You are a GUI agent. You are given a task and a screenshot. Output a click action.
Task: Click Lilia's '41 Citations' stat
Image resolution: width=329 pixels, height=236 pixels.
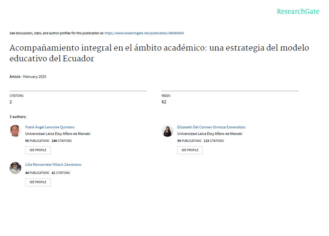coord(61,173)
